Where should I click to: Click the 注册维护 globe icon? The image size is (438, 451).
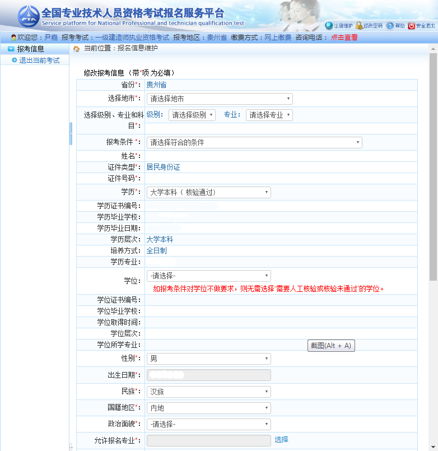(x=329, y=26)
